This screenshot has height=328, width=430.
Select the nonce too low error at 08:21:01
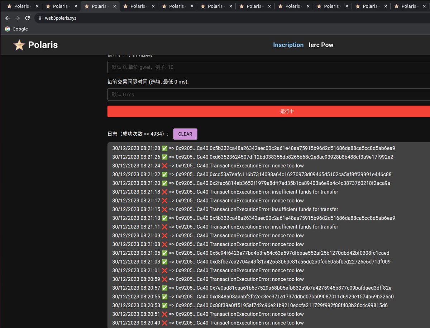coord(257,270)
